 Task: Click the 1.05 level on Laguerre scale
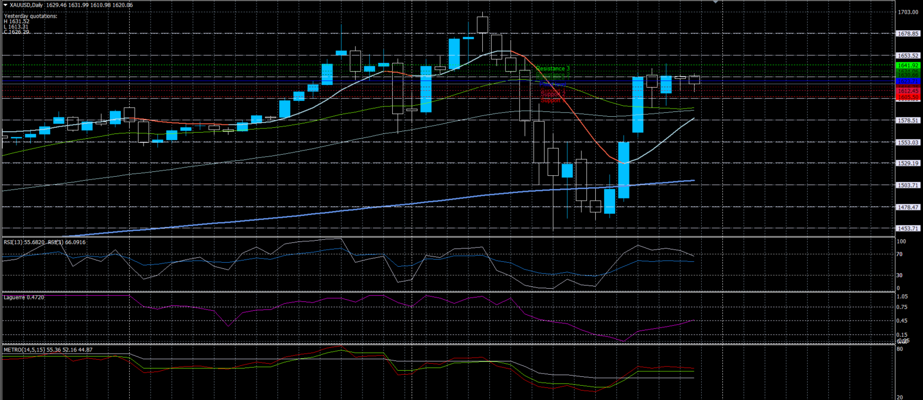point(902,296)
